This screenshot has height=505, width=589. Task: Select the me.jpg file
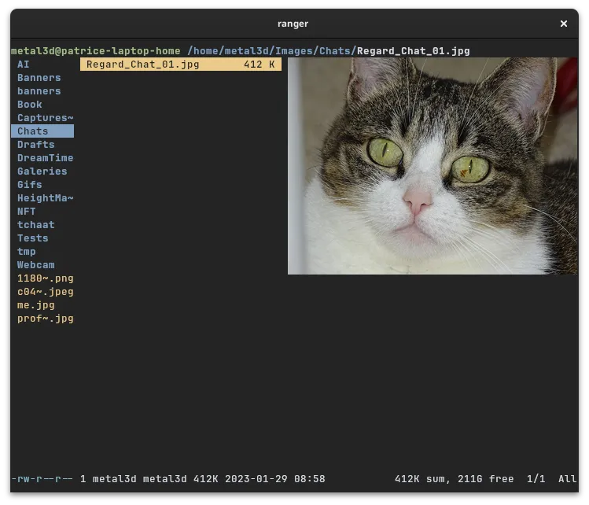pos(36,305)
